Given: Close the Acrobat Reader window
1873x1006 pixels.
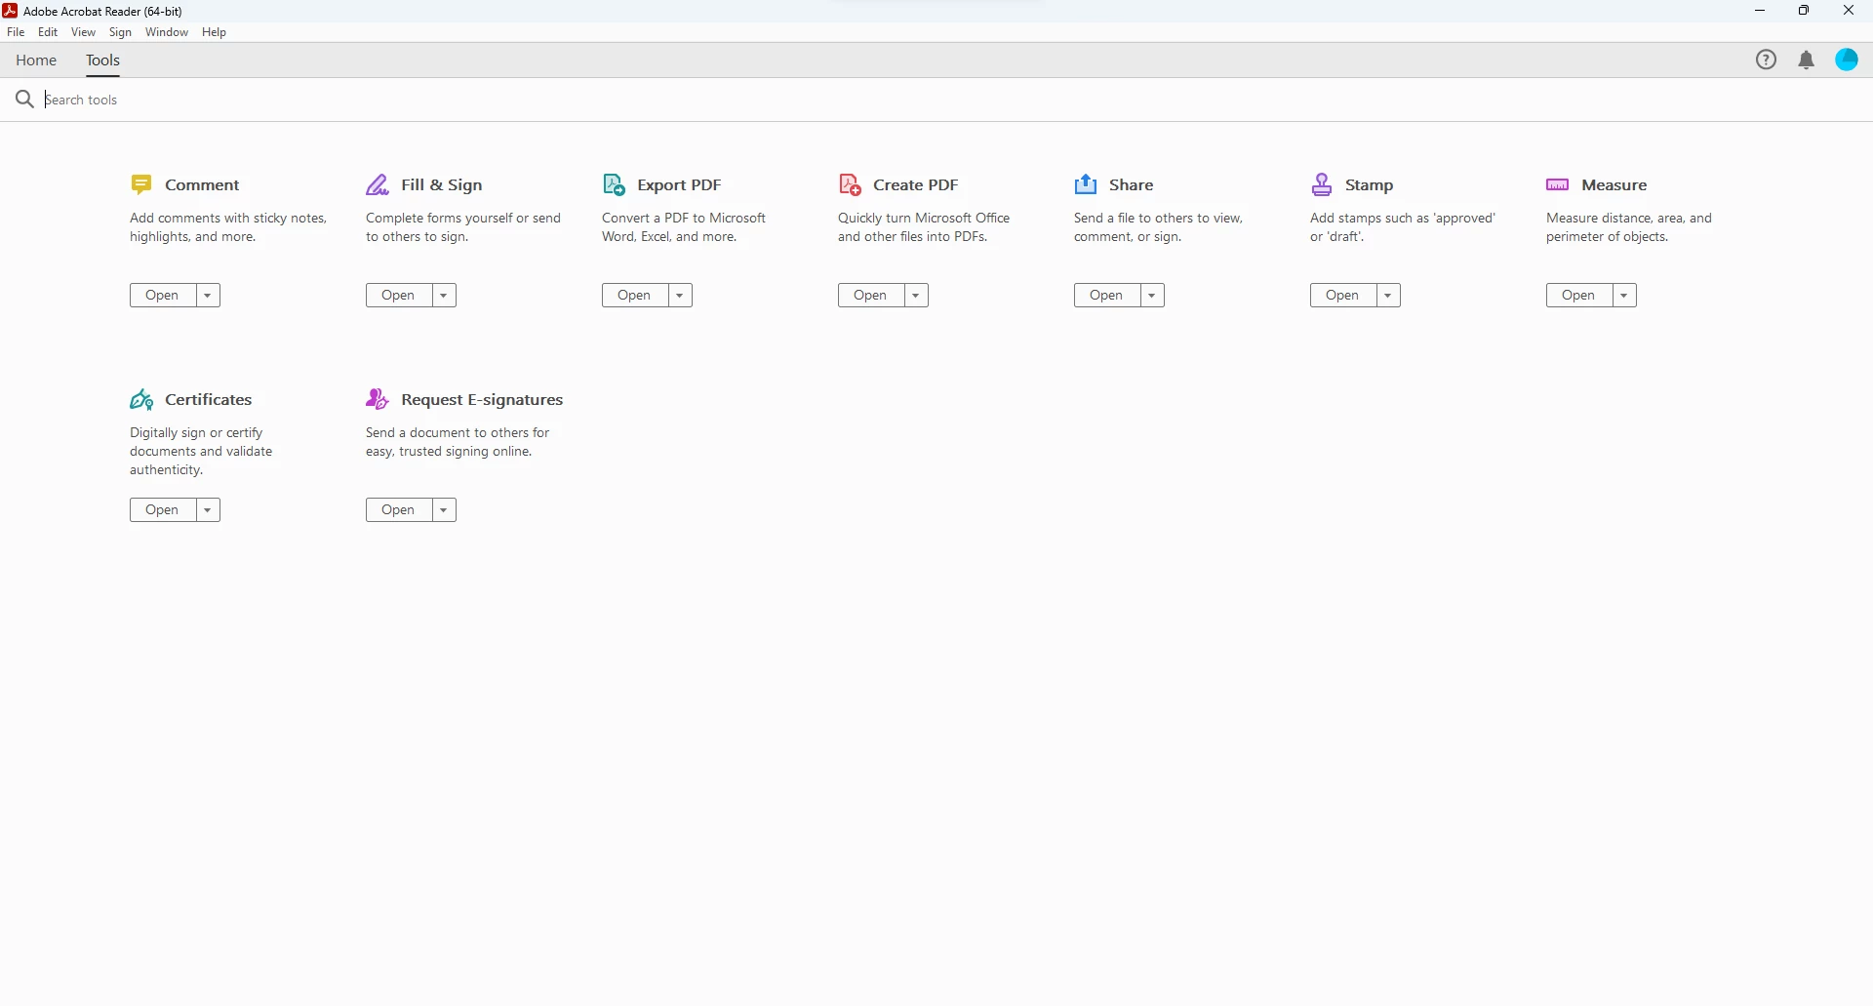Looking at the screenshot, I should (1850, 11).
